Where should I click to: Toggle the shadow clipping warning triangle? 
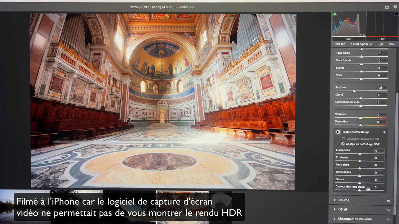coord(335,14)
